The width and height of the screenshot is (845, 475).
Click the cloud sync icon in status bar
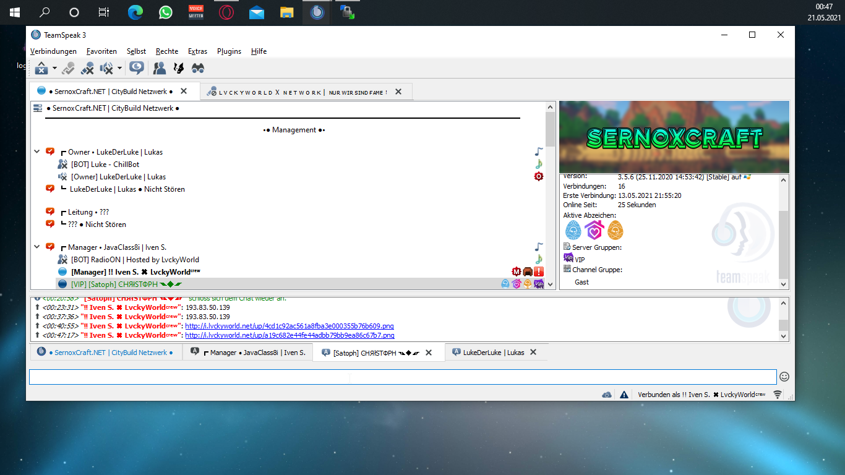point(607,395)
